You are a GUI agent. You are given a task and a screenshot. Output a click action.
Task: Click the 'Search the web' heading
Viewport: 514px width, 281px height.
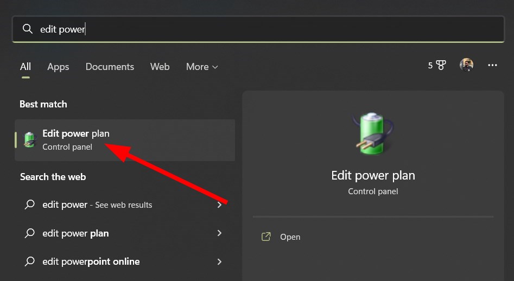click(53, 177)
